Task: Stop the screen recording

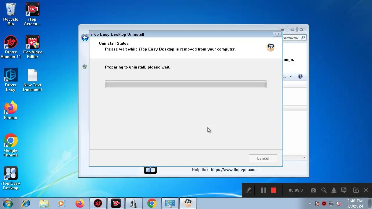Action: [273, 190]
